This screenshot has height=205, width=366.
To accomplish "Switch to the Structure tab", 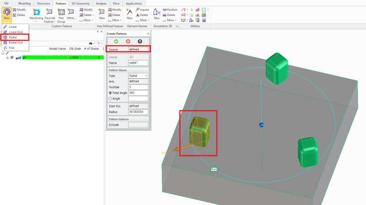I will [43, 4].
